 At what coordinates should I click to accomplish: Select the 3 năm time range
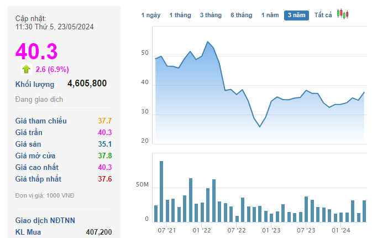296,15
